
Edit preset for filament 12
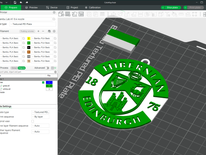[x=55, y=61]
